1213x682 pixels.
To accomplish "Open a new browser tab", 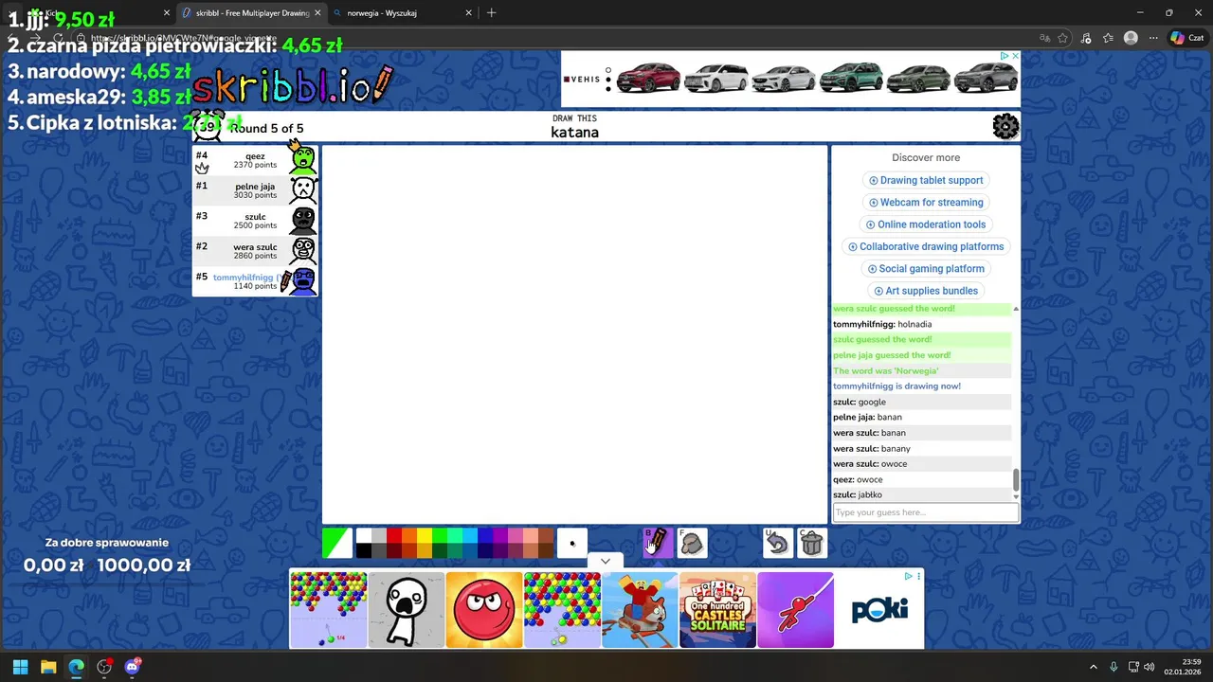I will click(491, 13).
